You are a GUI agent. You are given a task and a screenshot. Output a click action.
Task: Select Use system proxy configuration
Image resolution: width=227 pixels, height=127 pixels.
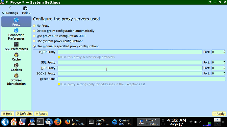(x=58, y=41)
